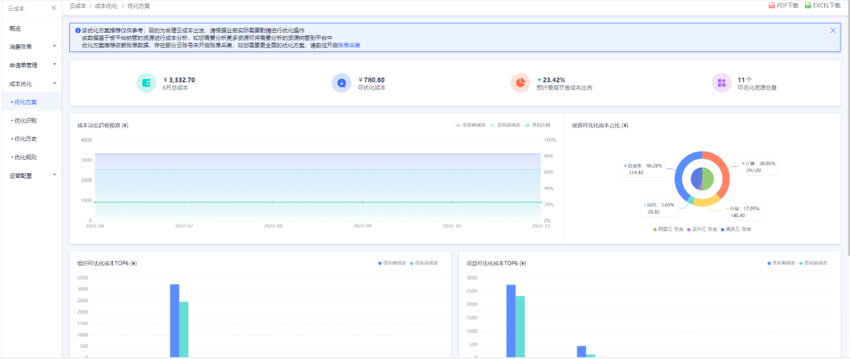Screen dimensions: 850x359
Task: Open the 优化识别 submenu item
Action: coord(31,120)
